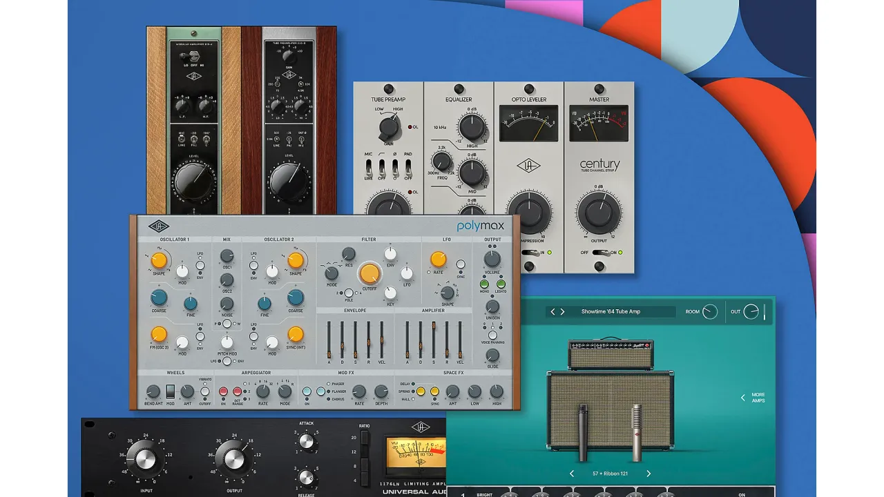This screenshot has width=884, height=497.
Task: Toggle the VOICE PANNING selector button
Action: [492, 335]
